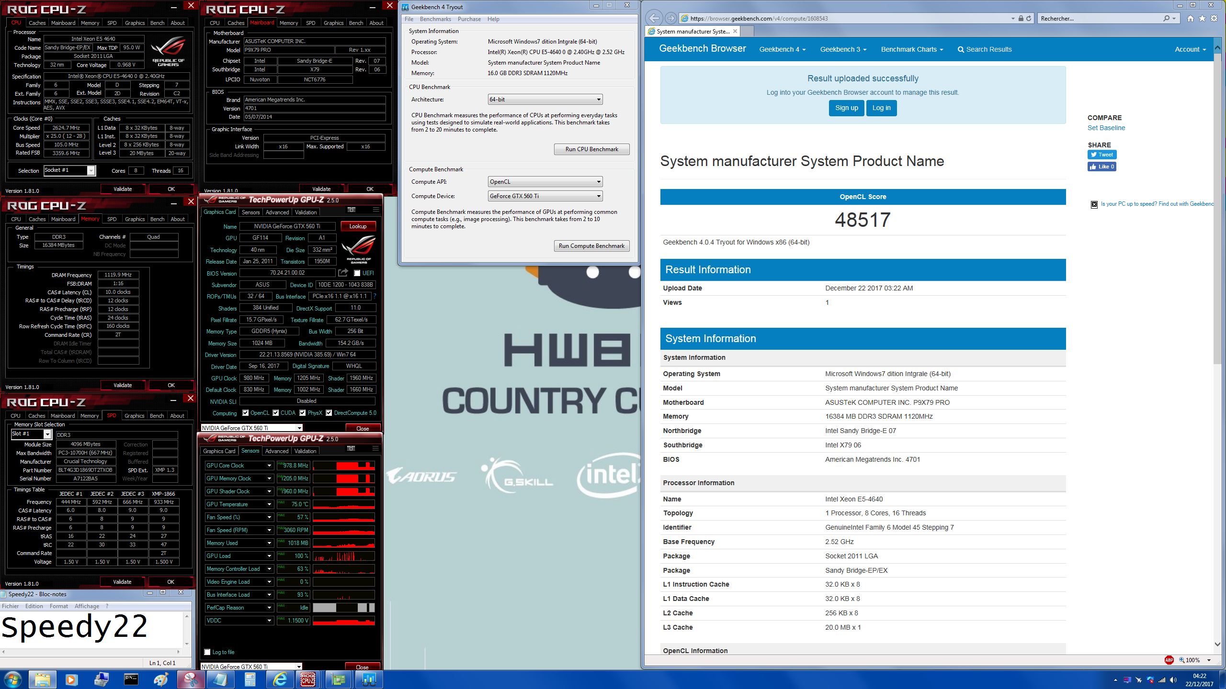The height and width of the screenshot is (689, 1226).
Task: Toggle the DirectCompute 5.0 checkbox
Action: [329, 413]
